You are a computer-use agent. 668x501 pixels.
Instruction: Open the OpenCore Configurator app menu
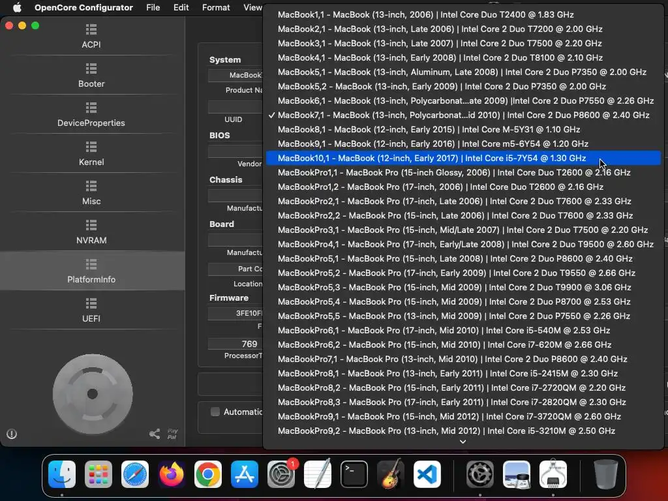pyautogui.click(x=83, y=7)
